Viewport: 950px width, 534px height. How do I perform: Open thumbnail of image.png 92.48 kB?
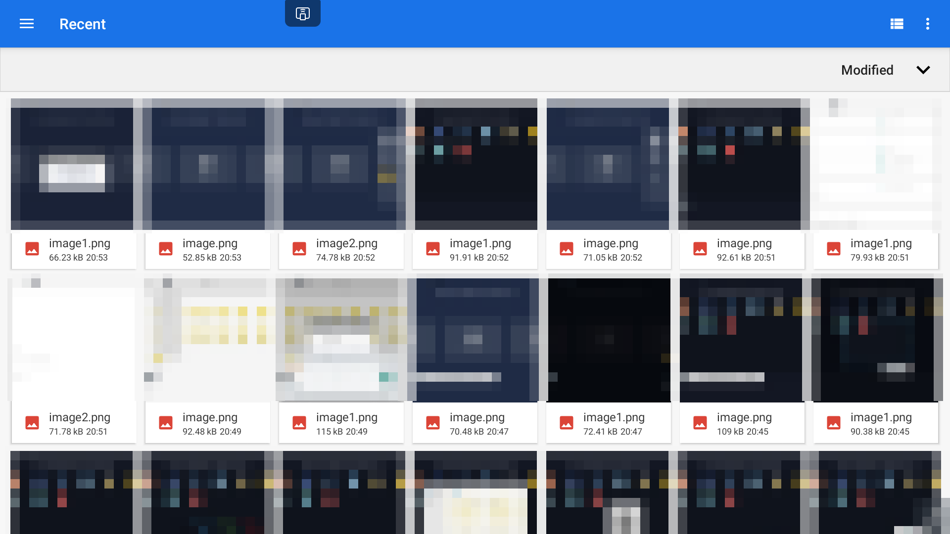tap(208, 340)
